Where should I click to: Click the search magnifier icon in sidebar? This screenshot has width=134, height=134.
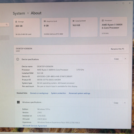tap(7, 25)
